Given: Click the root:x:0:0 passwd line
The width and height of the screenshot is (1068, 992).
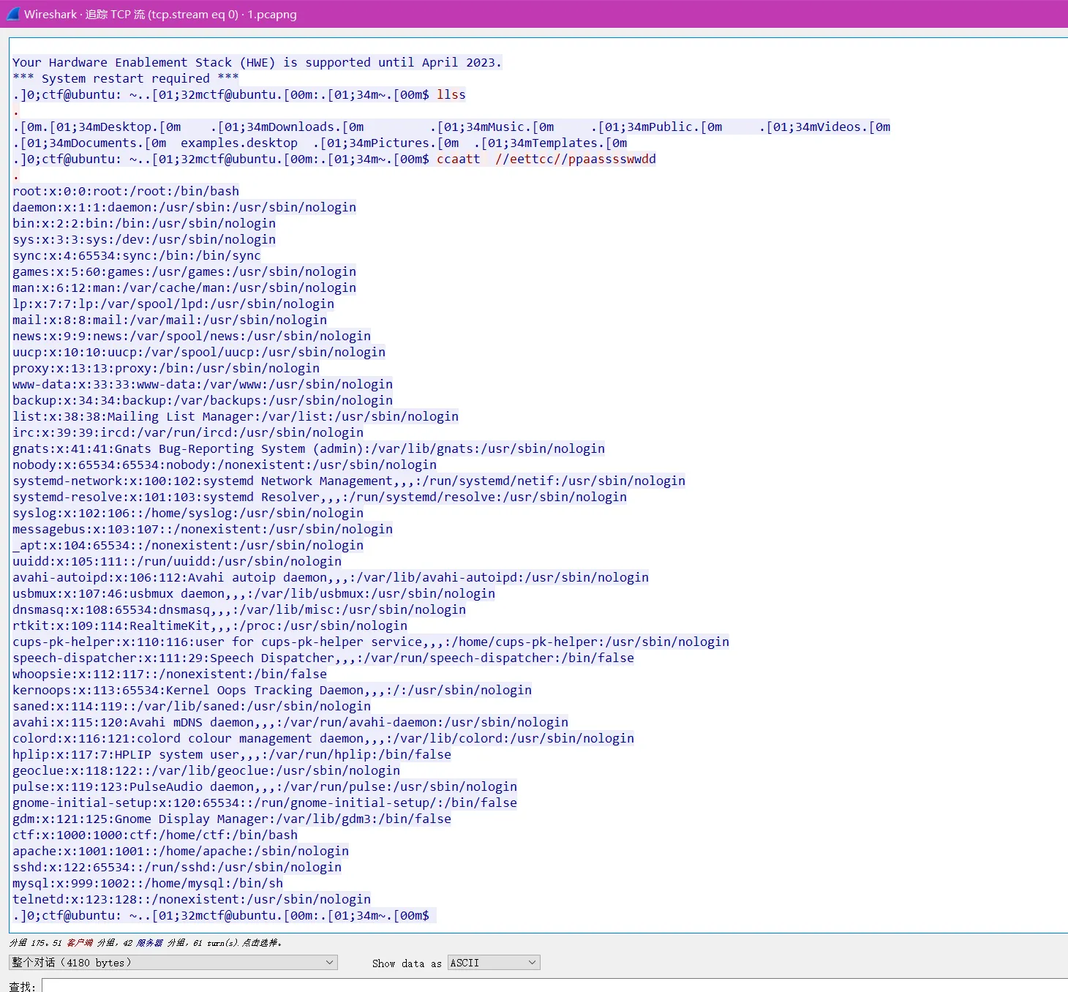Looking at the screenshot, I should pyautogui.click(x=125, y=192).
